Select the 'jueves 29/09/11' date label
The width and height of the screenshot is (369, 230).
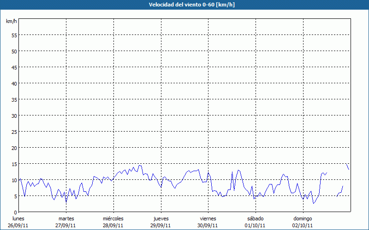click(x=161, y=222)
